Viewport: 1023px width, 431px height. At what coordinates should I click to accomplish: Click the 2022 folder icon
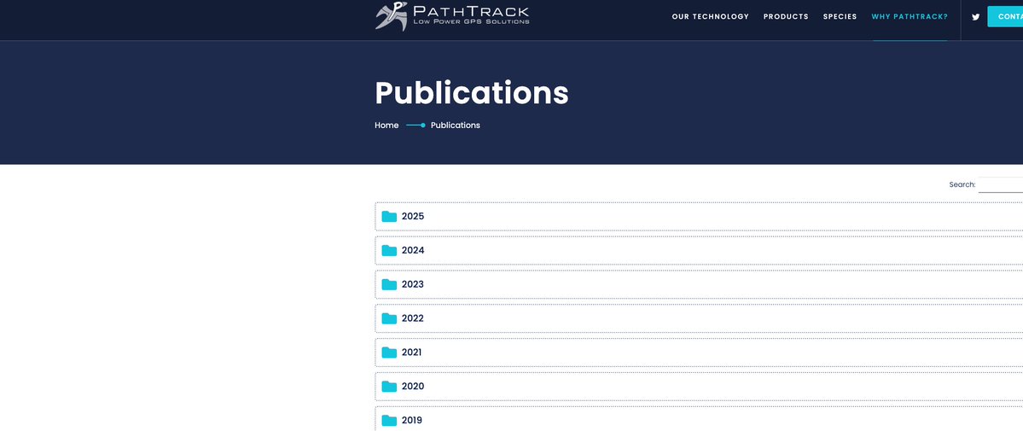coord(390,318)
